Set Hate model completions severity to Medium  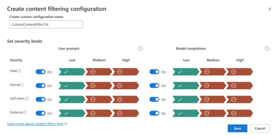click(x=212, y=72)
